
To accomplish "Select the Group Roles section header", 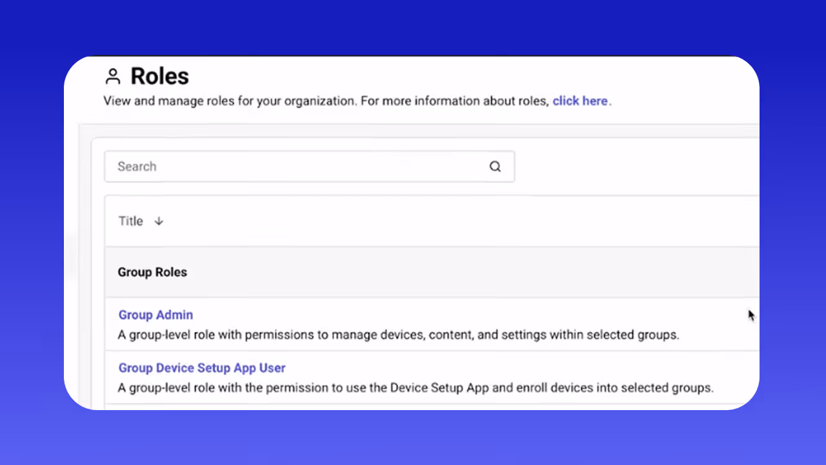I will [x=152, y=272].
